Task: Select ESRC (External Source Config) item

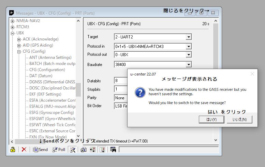Action: point(52,131)
